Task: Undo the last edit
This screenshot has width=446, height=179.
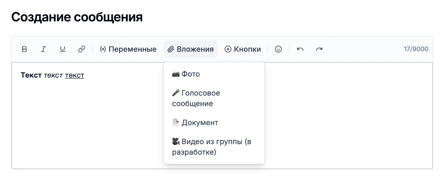Action: [300, 49]
